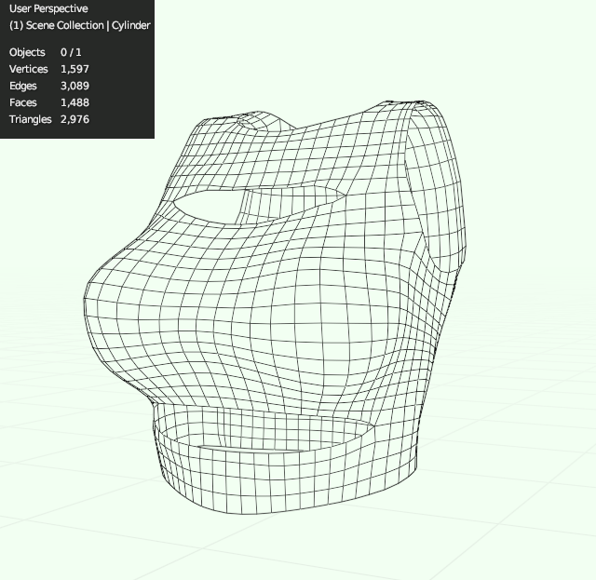The image size is (596, 580).
Task: Click the "(1) Scene Collection | Cylinder" text
Action: pyautogui.click(x=80, y=25)
